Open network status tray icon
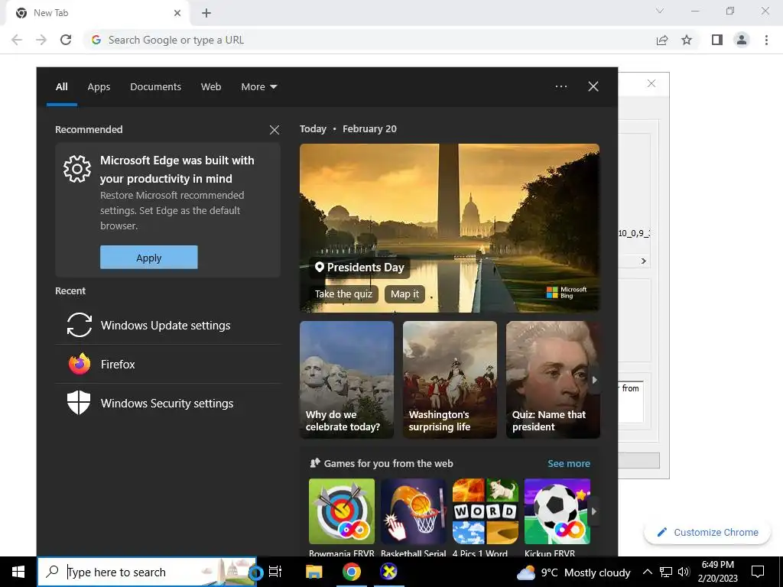The image size is (783, 587). pyautogui.click(x=666, y=572)
